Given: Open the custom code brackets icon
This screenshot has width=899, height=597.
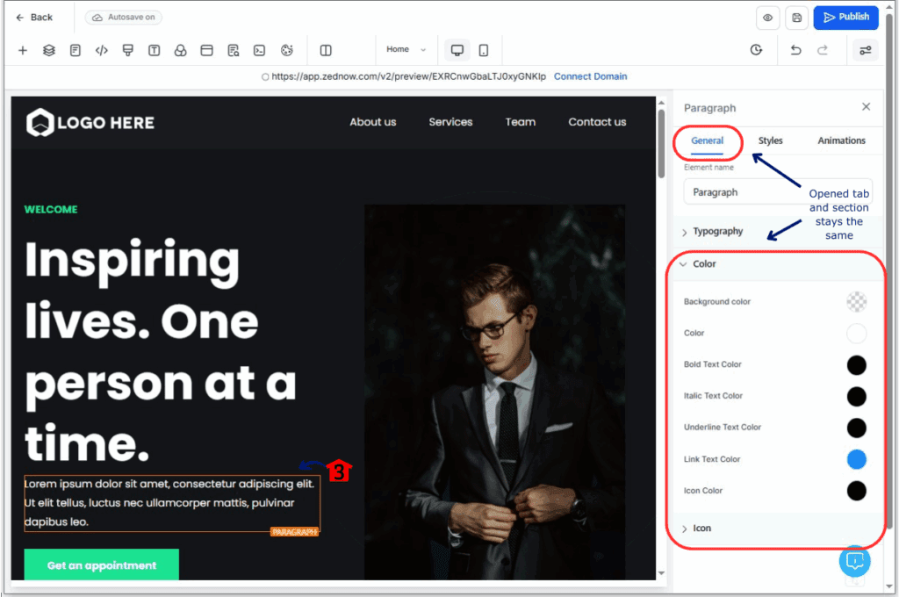Looking at the screenshot, I should [x=102, y=50].
